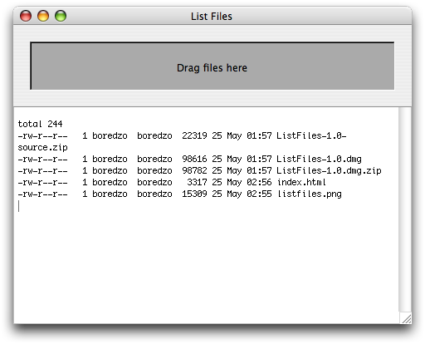425x344 pixels.
Task: Click the file size value 98782
Action: [194, 170]
